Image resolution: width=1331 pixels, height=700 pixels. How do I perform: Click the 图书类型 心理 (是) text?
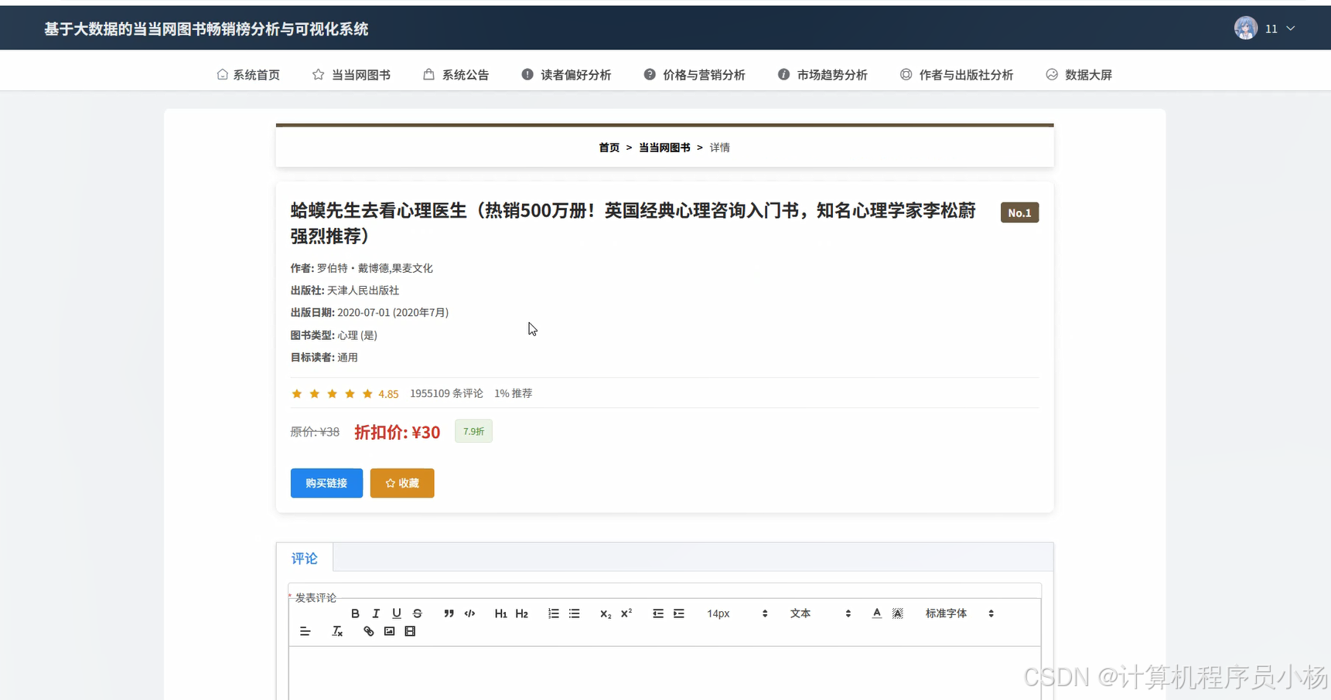click(334, 335)
